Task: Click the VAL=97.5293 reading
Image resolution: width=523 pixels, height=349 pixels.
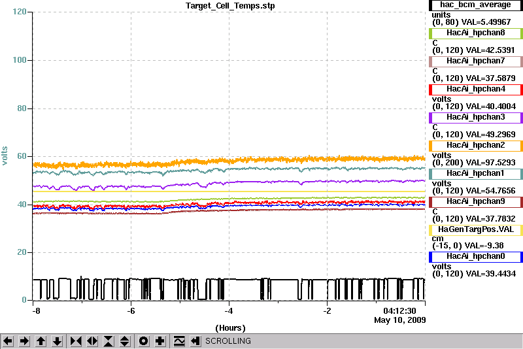Action: pyautogui.click(x=491, y=163)
